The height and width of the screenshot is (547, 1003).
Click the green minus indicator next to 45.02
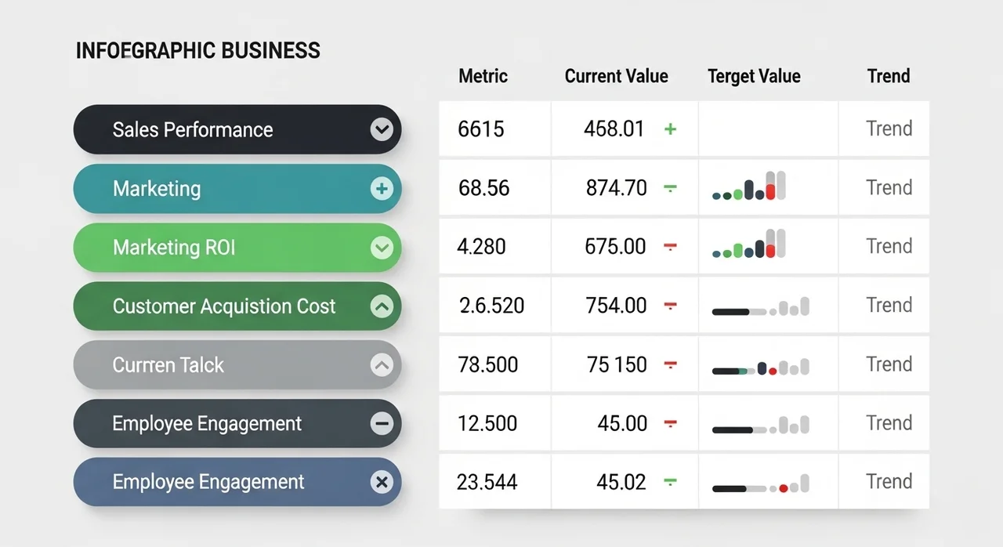(x=670, y=482)
